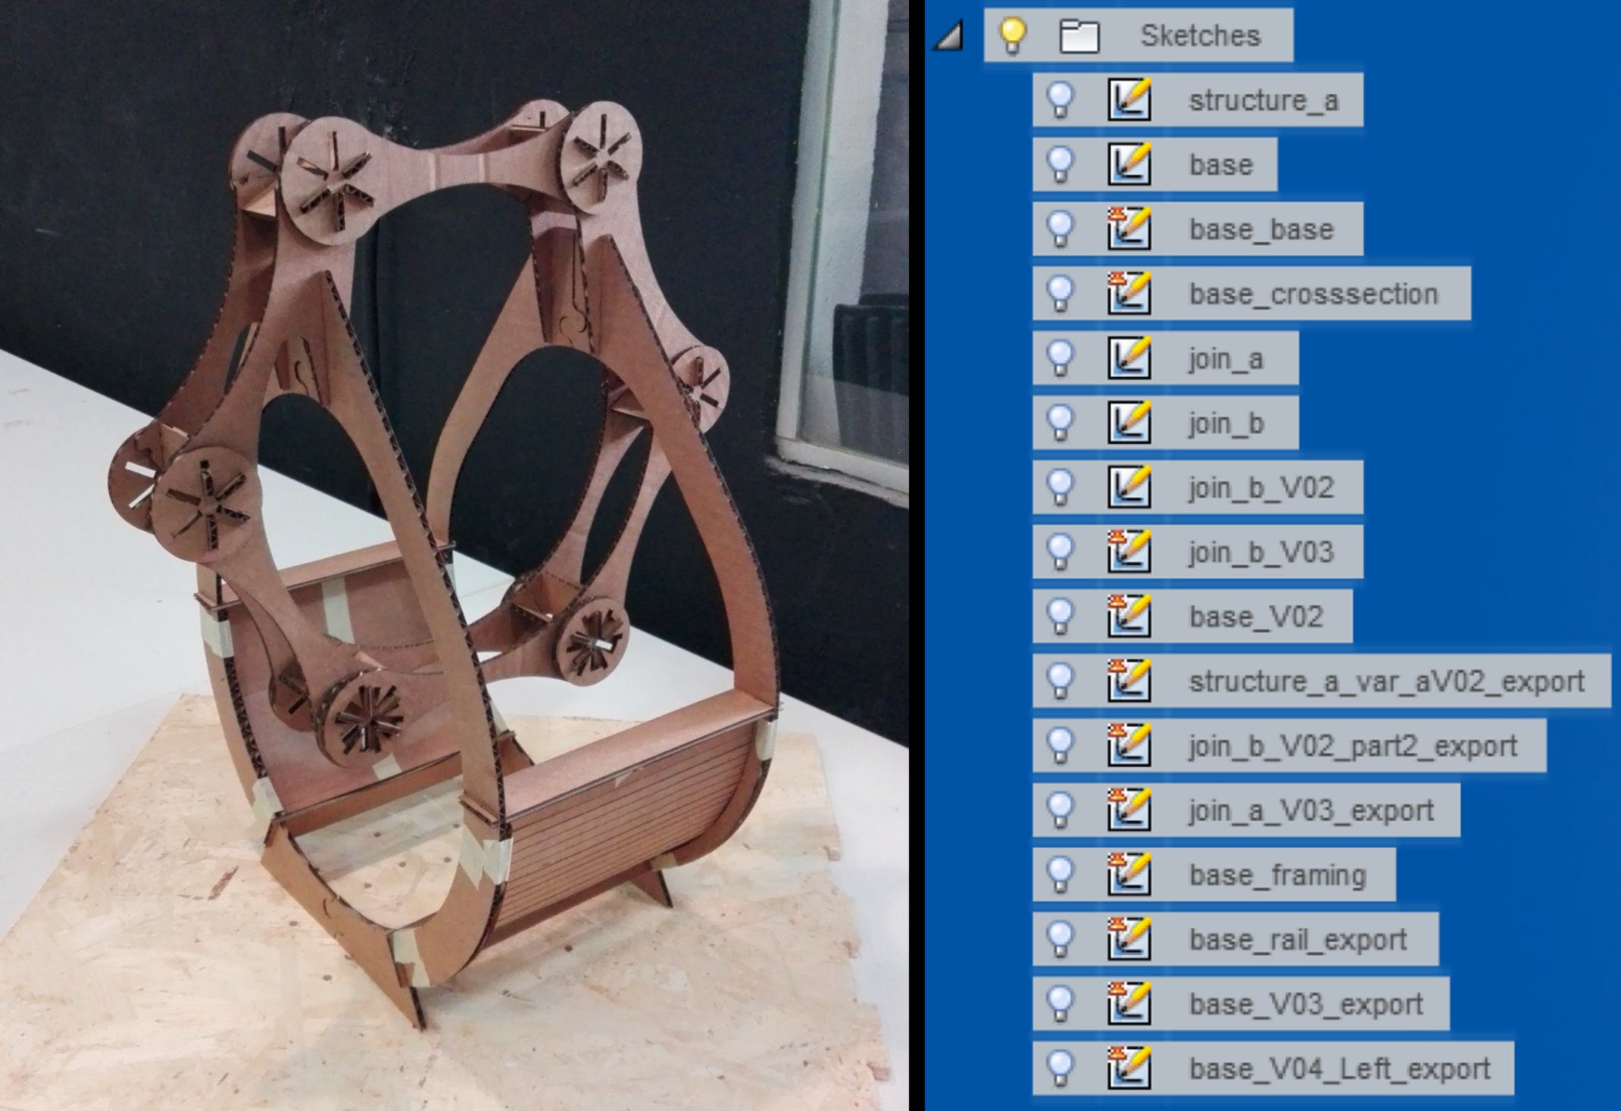Click the sketch icon next to structure_a
Screen dimensions: 1621x1111
pyautogui.click(x=1129, y=100)
